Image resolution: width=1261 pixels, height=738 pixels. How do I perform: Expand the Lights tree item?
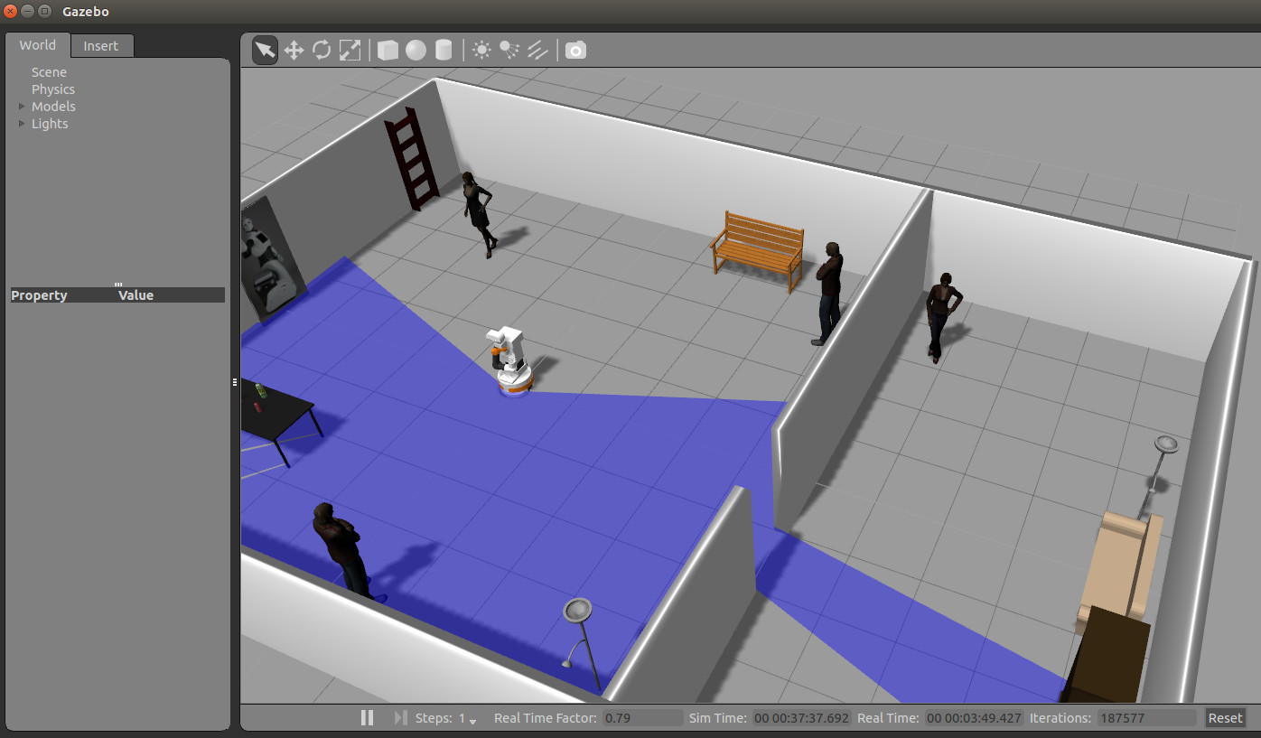[x=22, y=124]
